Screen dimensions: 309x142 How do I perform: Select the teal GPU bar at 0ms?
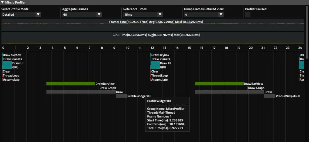point(7,67)
